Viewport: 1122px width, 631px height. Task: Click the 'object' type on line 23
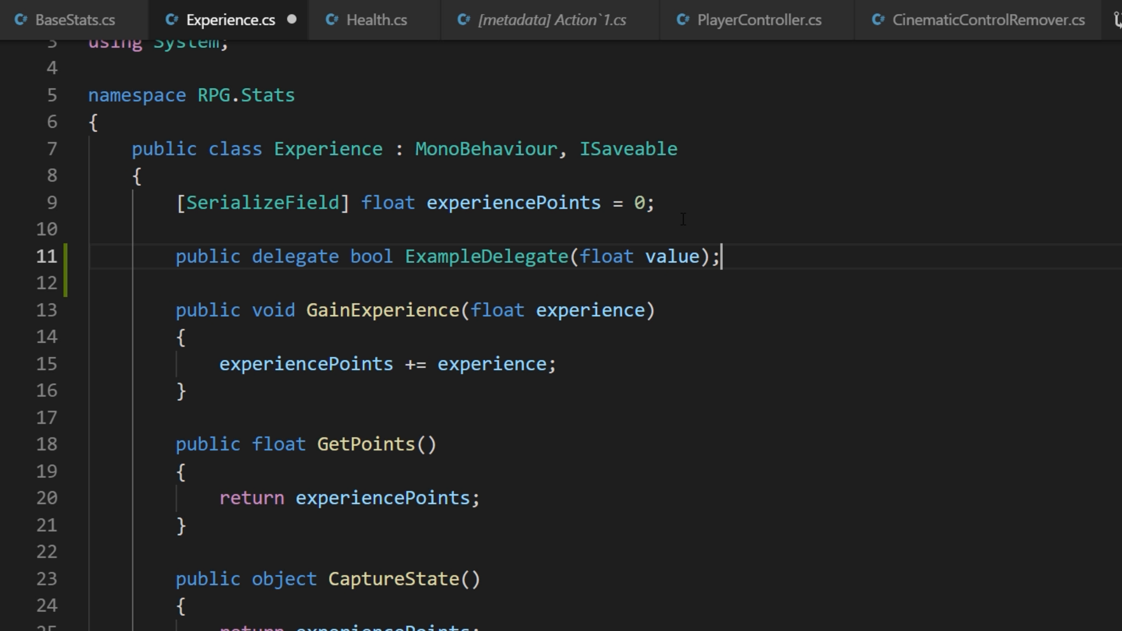[x=284, y=579]
